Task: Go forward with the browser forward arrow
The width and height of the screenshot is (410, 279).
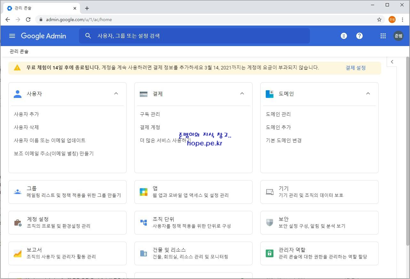Action: (x=18, y=20)
